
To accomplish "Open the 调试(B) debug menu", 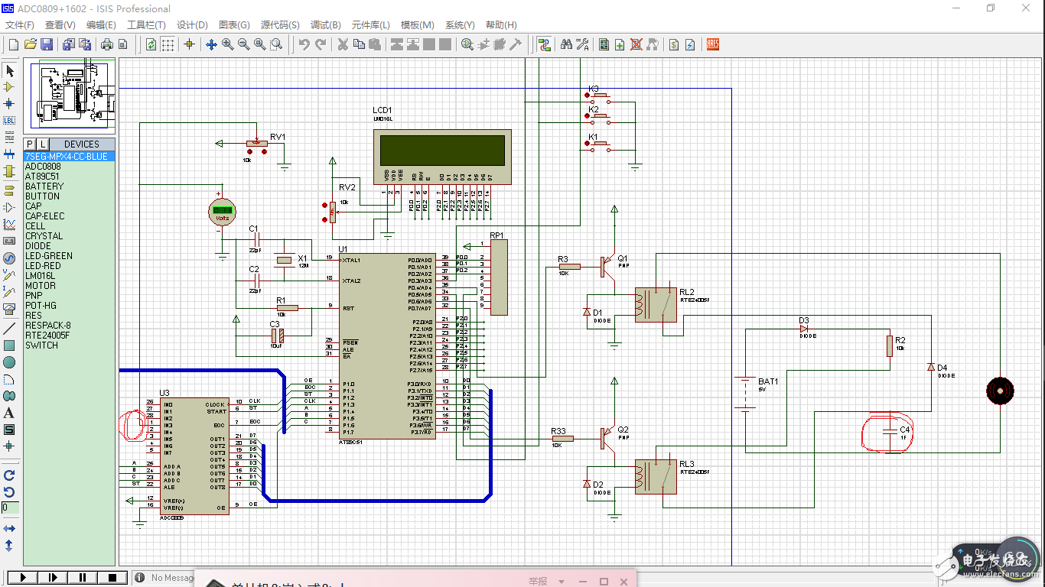I will [x=325, y=25].
